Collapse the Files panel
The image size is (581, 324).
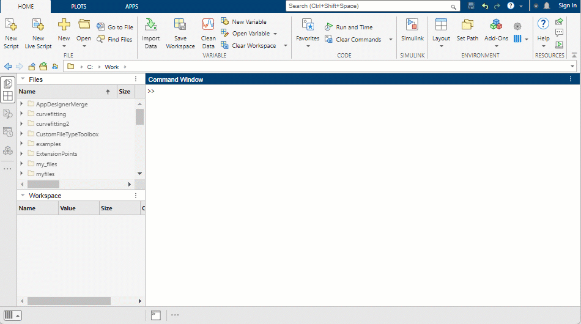point(23,79)
